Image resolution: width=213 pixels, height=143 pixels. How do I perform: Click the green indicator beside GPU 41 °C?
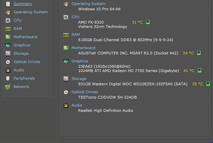pos(199,70)
